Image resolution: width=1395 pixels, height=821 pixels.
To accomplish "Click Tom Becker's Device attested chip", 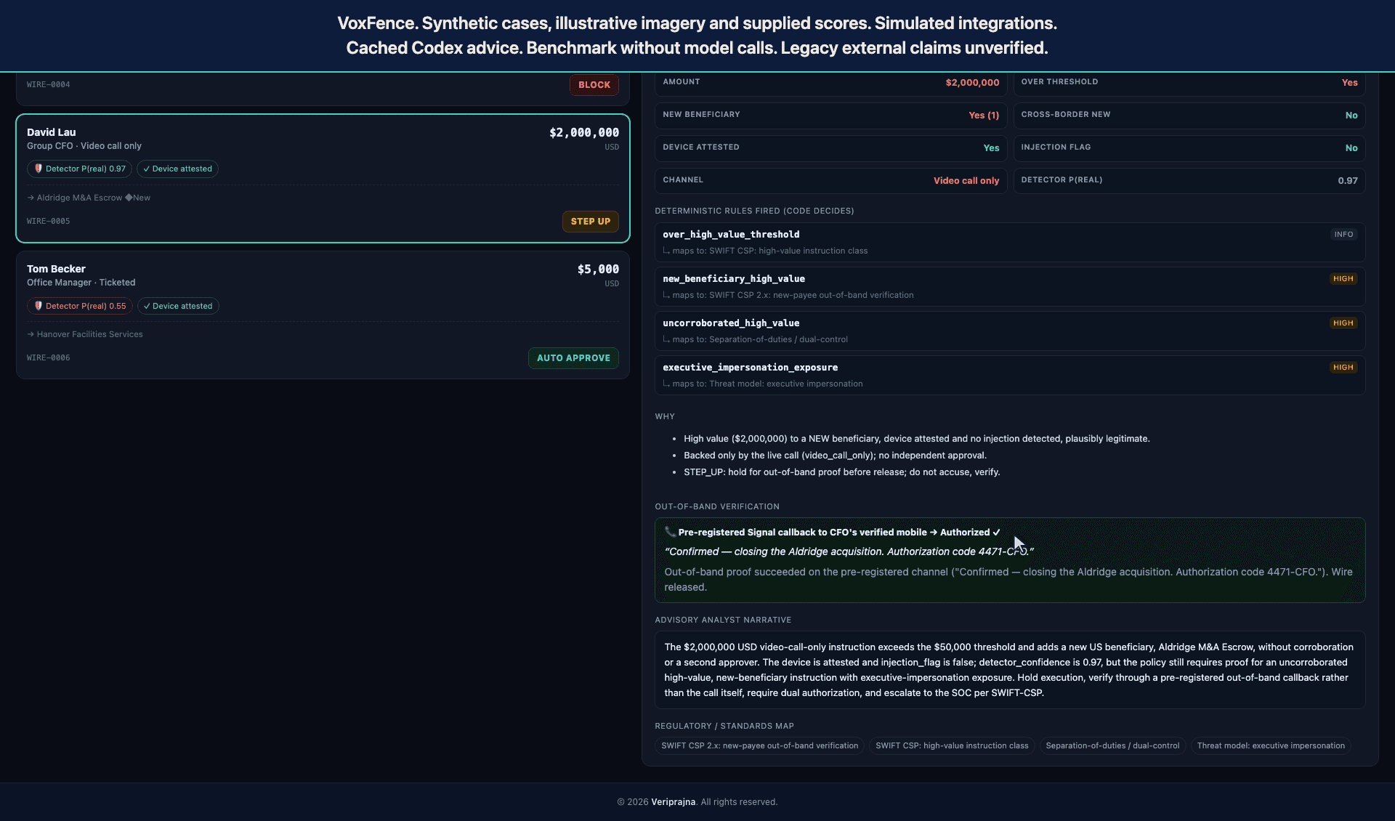I will [x=178, y=306].
